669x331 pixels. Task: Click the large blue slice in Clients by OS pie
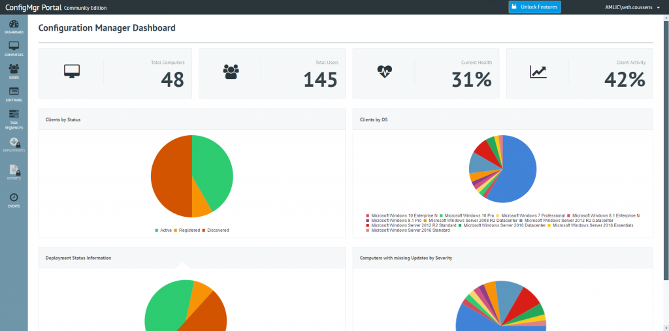pos(516,170)
